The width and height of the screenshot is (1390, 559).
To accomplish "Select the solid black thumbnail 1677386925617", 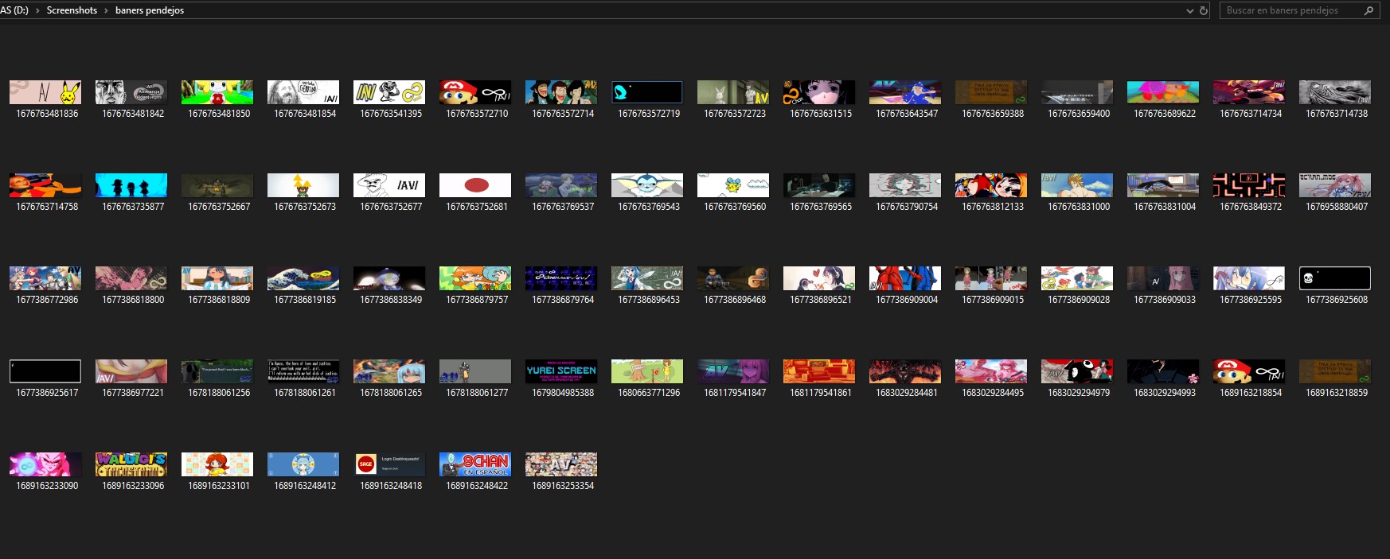I will 45,371.
